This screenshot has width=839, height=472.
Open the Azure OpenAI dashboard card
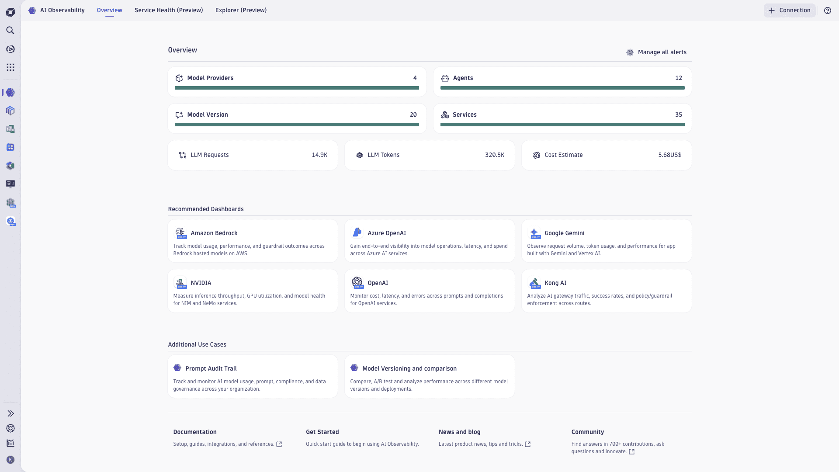tap(429, 241)
